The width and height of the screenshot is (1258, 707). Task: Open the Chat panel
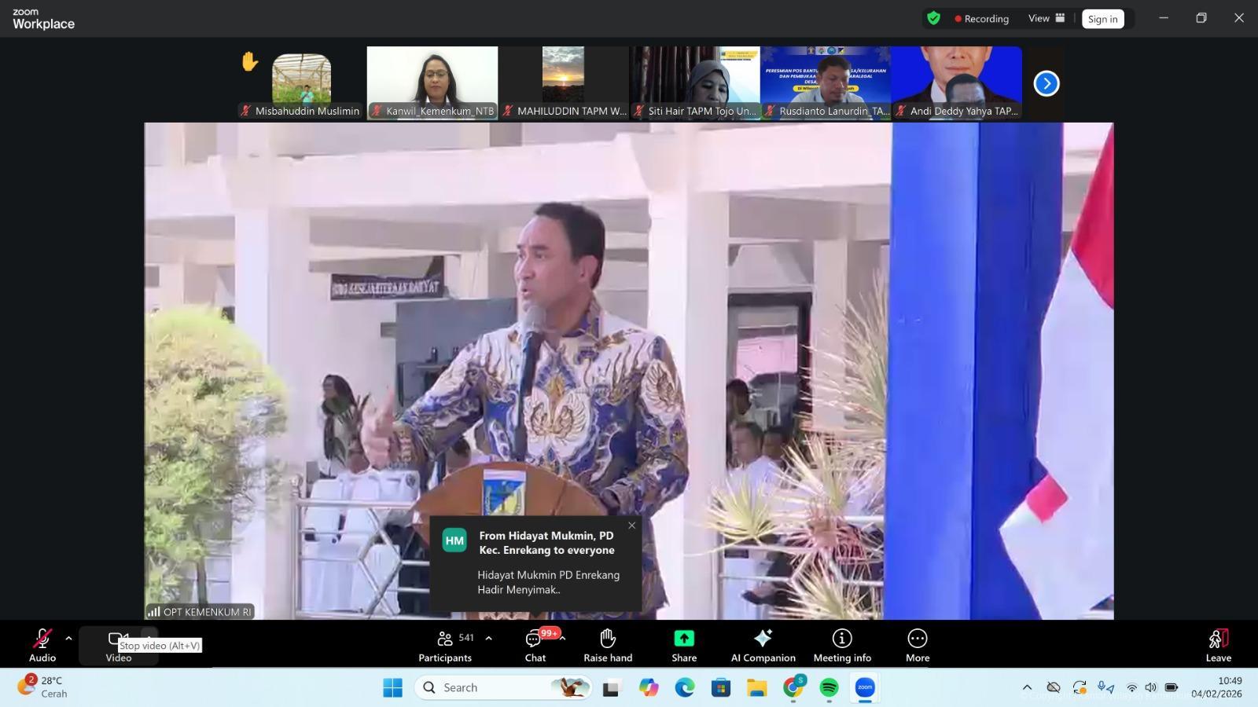point(535,645)
